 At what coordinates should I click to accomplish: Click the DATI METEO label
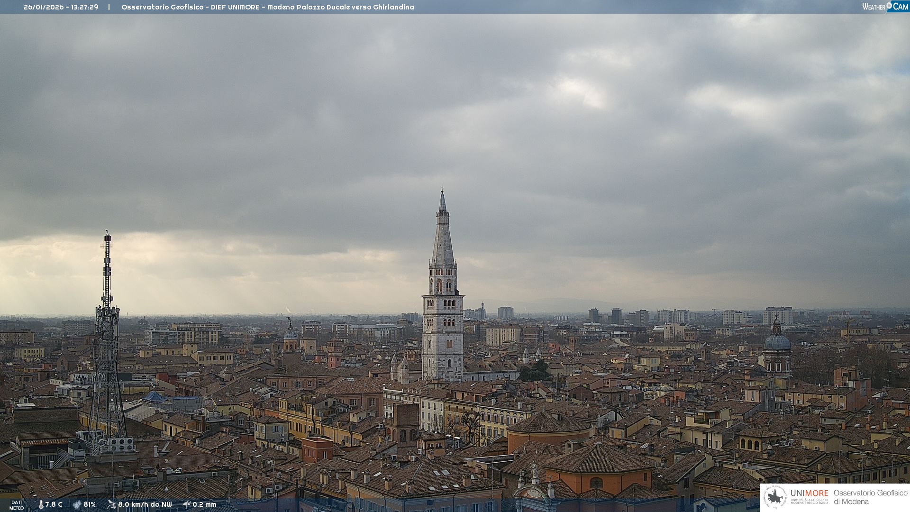click(x=17, y=505)
